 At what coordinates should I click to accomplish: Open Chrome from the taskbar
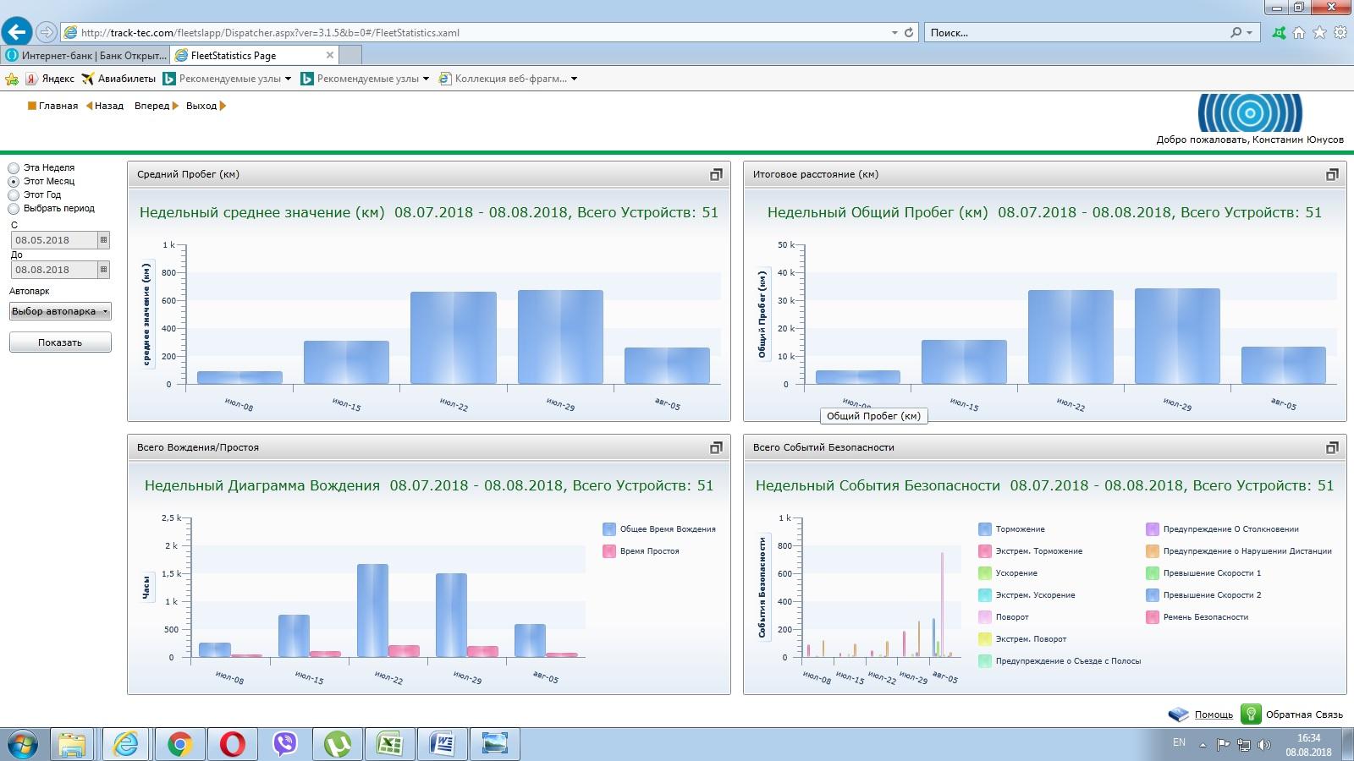tap(179, 744)
